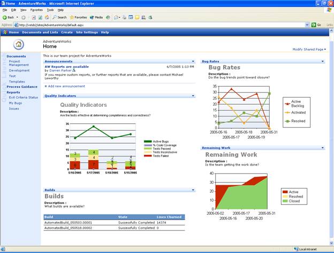Open Development document library link
This screenshot has height=253, width=334.
tap(19, 70)
